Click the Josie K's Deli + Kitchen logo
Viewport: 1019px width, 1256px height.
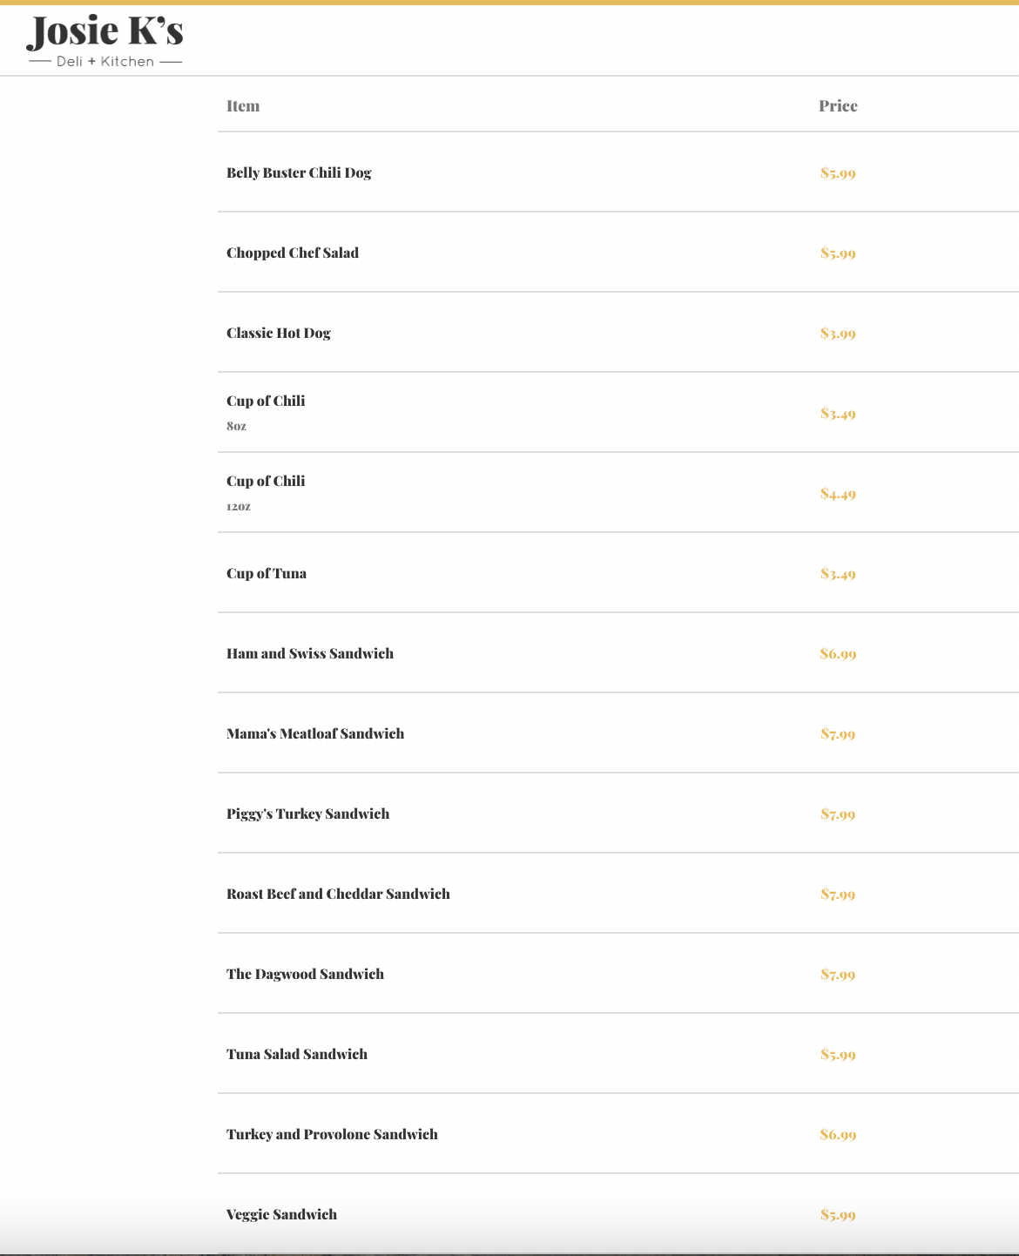(105, 41)
